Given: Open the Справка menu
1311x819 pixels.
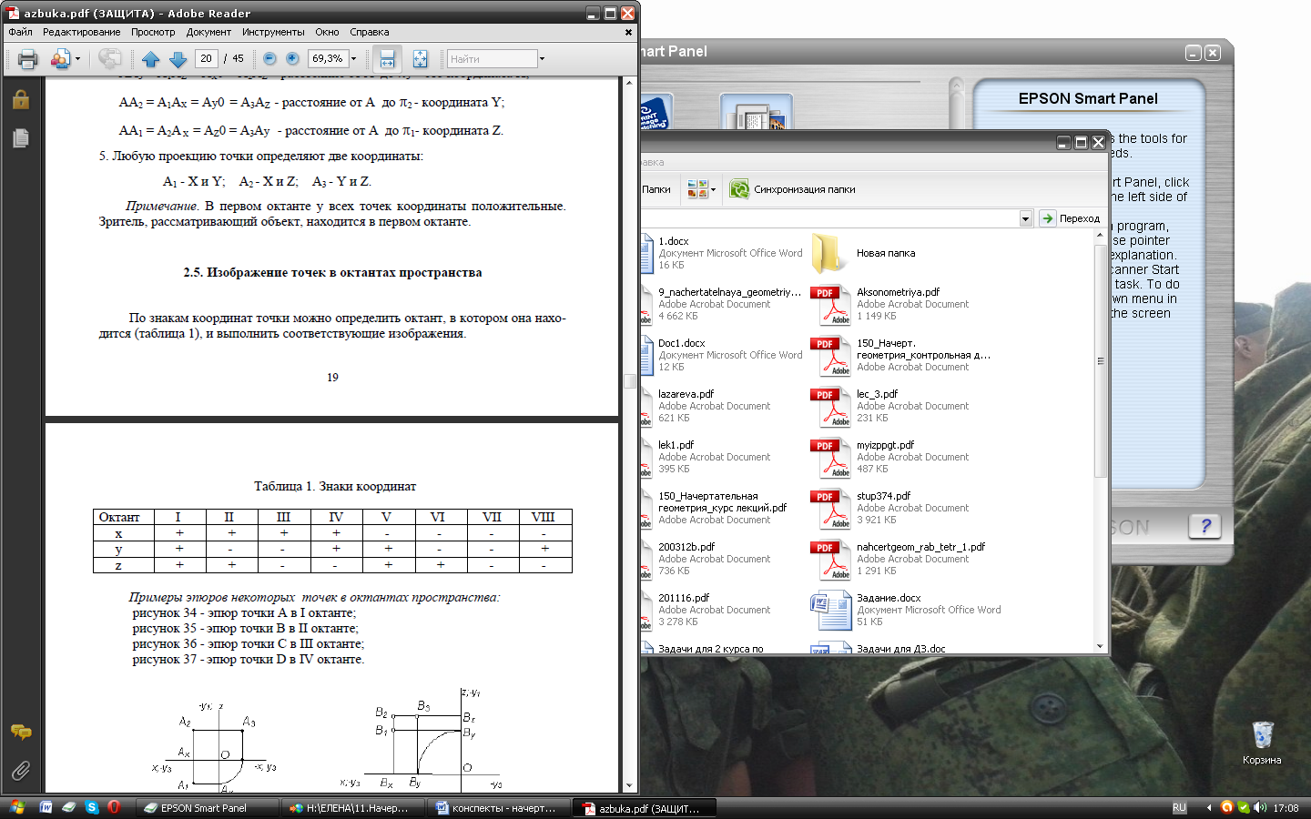Looking at the screenshot, I should [370, 32].
